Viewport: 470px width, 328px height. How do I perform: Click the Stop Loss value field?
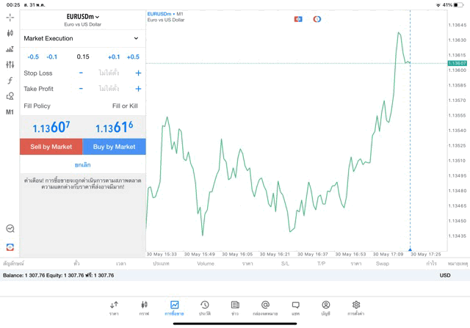tap(109, 73)
